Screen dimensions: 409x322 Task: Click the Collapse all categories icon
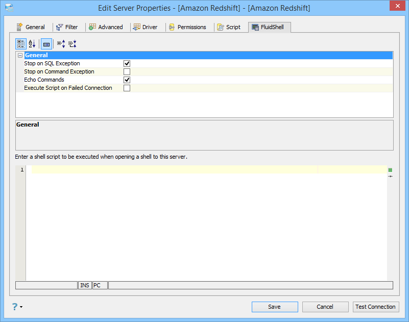(73, 44)
